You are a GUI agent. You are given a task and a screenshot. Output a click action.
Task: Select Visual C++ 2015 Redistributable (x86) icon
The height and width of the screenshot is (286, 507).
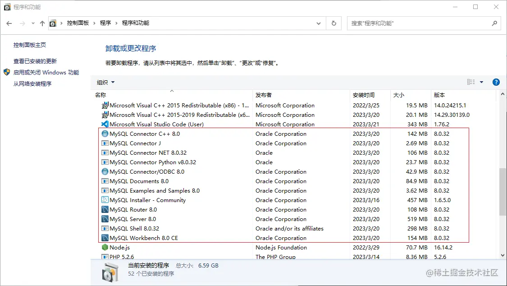pos(105,106)
